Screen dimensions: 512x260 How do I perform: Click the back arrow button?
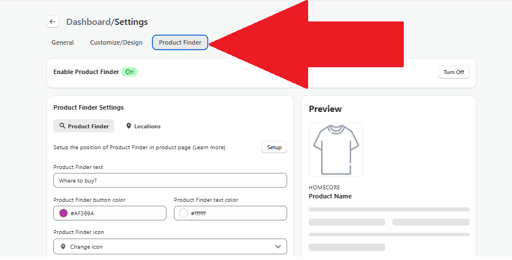tap(53, 21)
